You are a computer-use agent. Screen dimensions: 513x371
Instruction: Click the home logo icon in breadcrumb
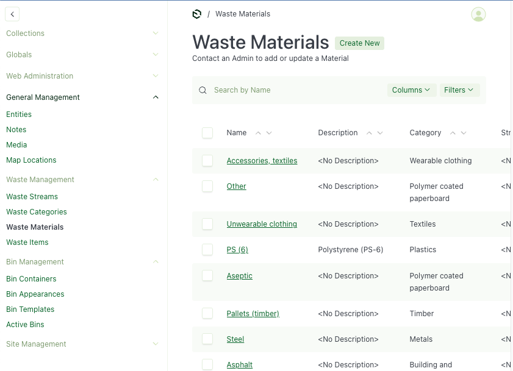(x=196, y=14)
